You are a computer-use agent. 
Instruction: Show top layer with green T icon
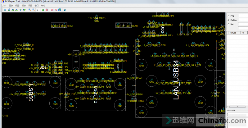tap(43, 10)
